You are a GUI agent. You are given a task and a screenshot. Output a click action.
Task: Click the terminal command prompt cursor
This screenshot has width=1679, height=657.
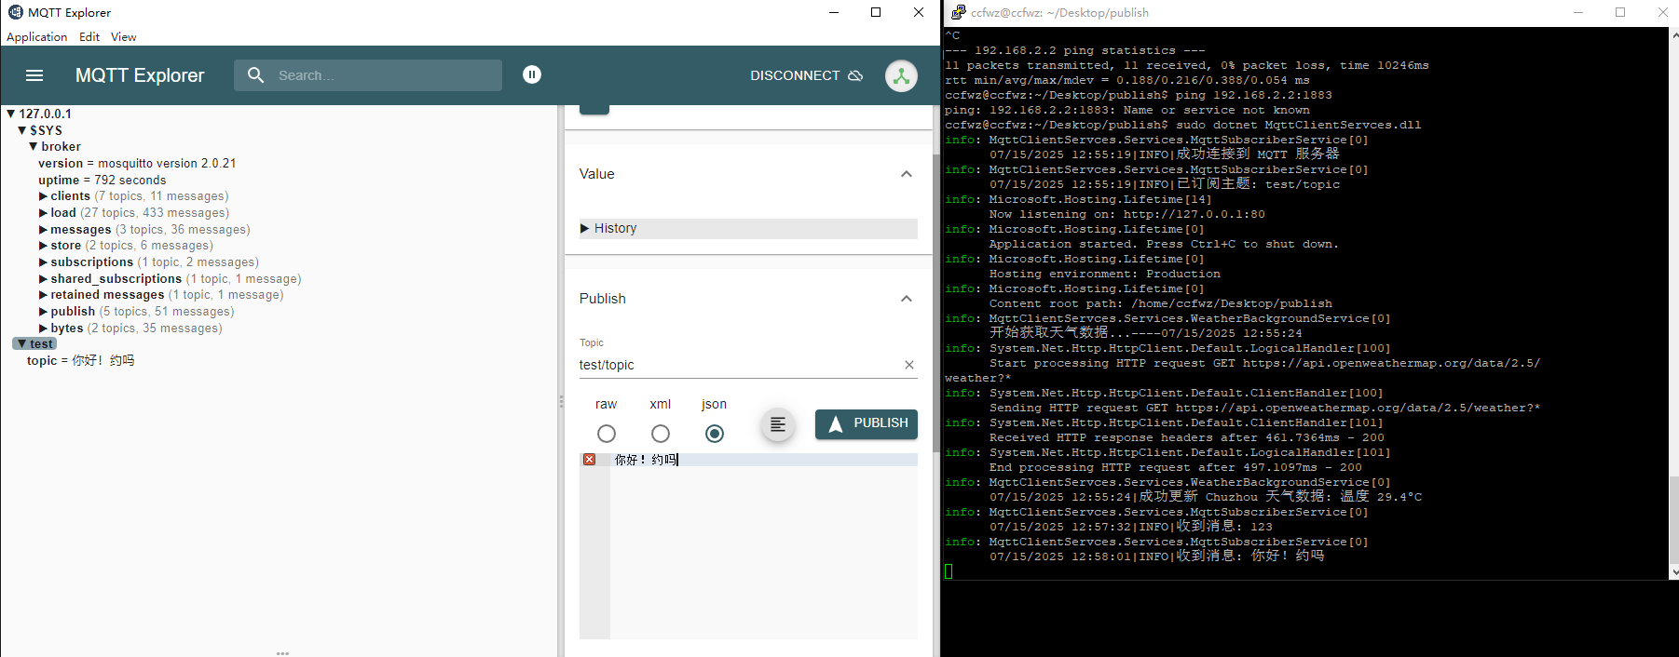click(949, 571)
